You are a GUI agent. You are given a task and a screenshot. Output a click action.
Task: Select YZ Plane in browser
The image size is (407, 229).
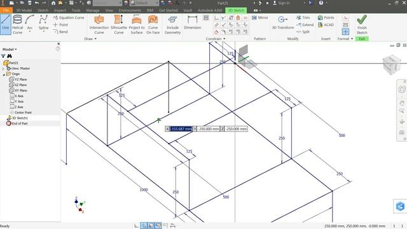click(x=18, y=80)
